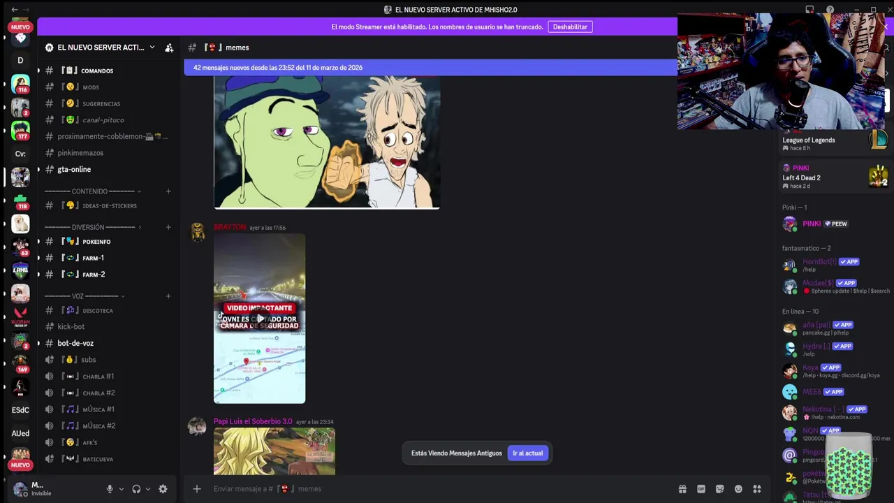Open the emoji picker
Image resolution: width=894 pixels, height=503 pixels.
click(x=738, y=489)
